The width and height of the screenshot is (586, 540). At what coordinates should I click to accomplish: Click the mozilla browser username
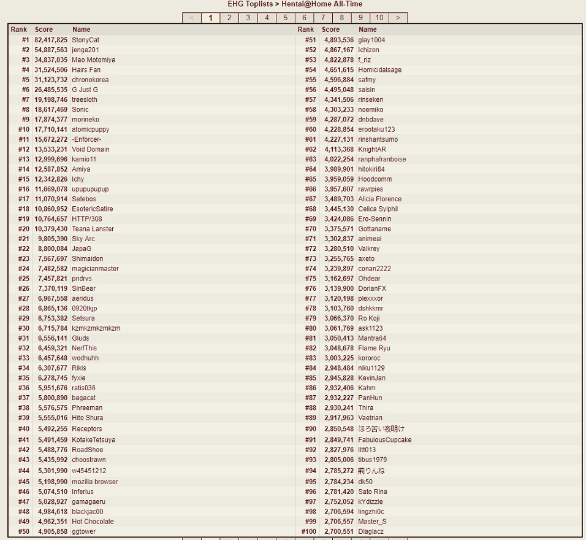tap(94, 482)
